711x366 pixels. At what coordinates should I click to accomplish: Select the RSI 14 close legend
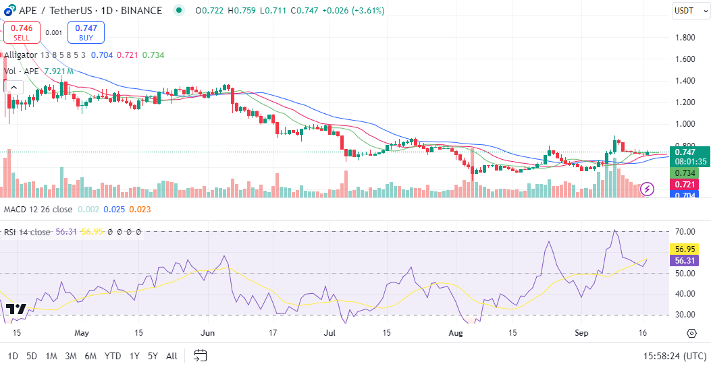27,232
